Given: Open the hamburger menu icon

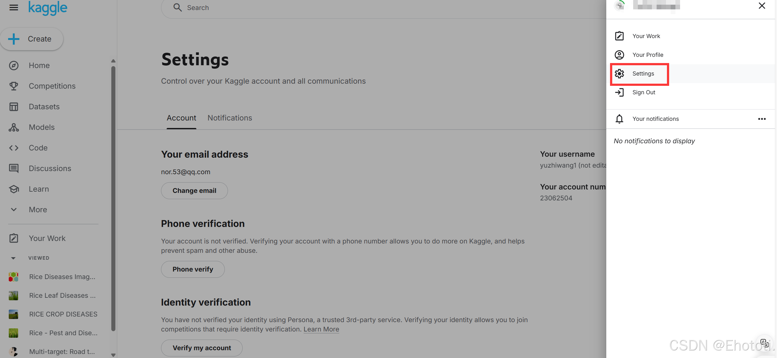Looking at the screenshot, I should (13, 7).
